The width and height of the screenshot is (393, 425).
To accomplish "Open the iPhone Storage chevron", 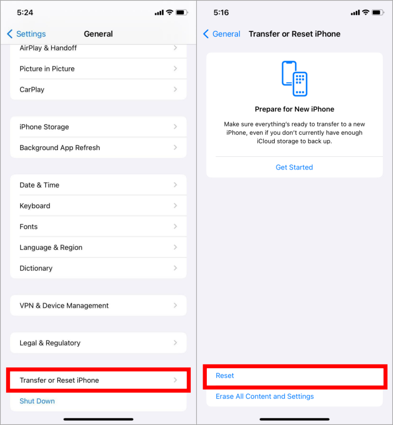I will click(175, 127).
